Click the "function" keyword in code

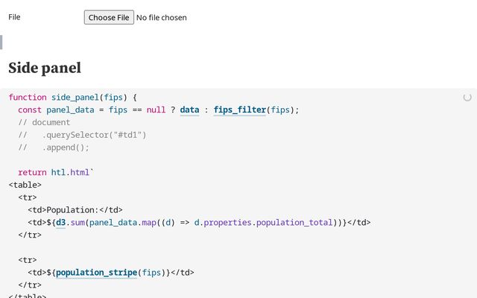(x=28, y=97)
